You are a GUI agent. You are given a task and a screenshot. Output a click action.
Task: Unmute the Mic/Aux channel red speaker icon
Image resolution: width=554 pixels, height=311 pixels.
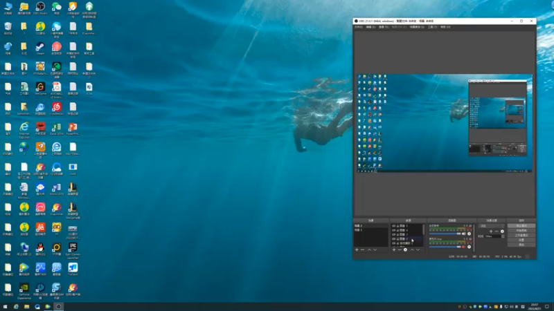point(463,247)
